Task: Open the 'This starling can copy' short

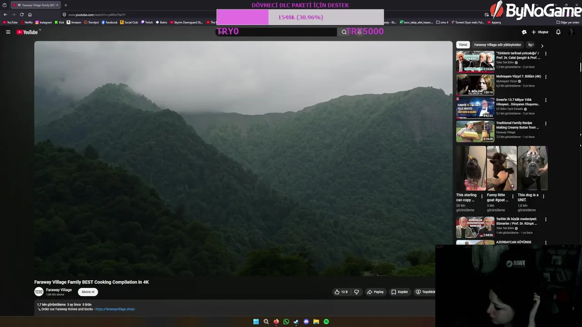Action: click(x=471, y=168)
